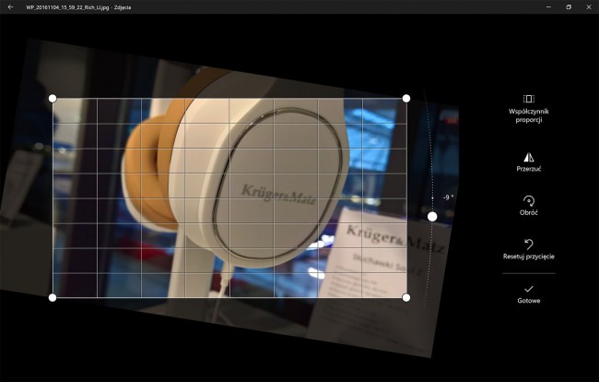Minimize the Zdjęcia window
This screenshot has height=382, width=599.
(548, 6)
